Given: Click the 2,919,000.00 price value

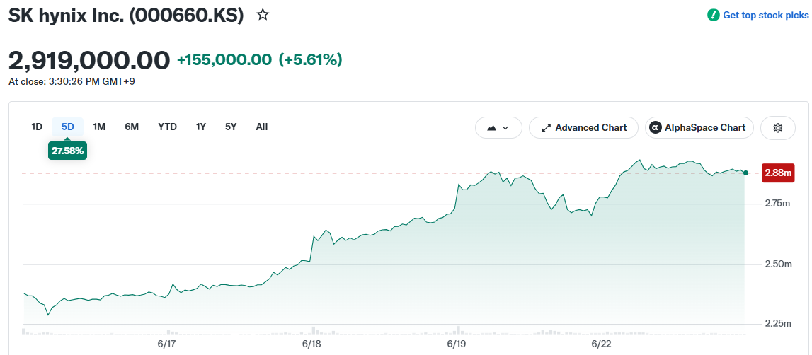Looking at the screenshot, I should pos(89,60).
